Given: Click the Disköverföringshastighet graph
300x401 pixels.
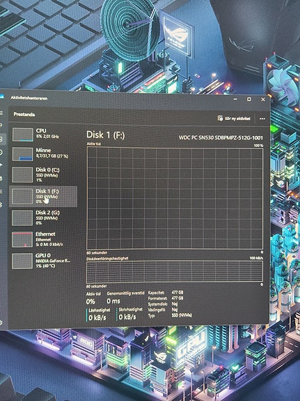Looking at the screenshot, I should pos(175,271).
